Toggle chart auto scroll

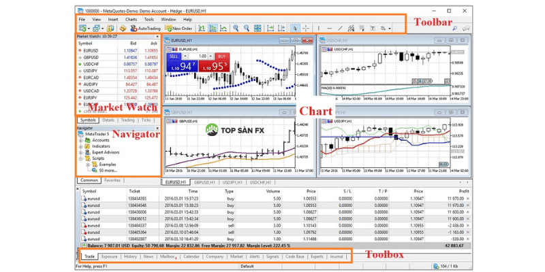pyautogui.click(x=271, y=28)
